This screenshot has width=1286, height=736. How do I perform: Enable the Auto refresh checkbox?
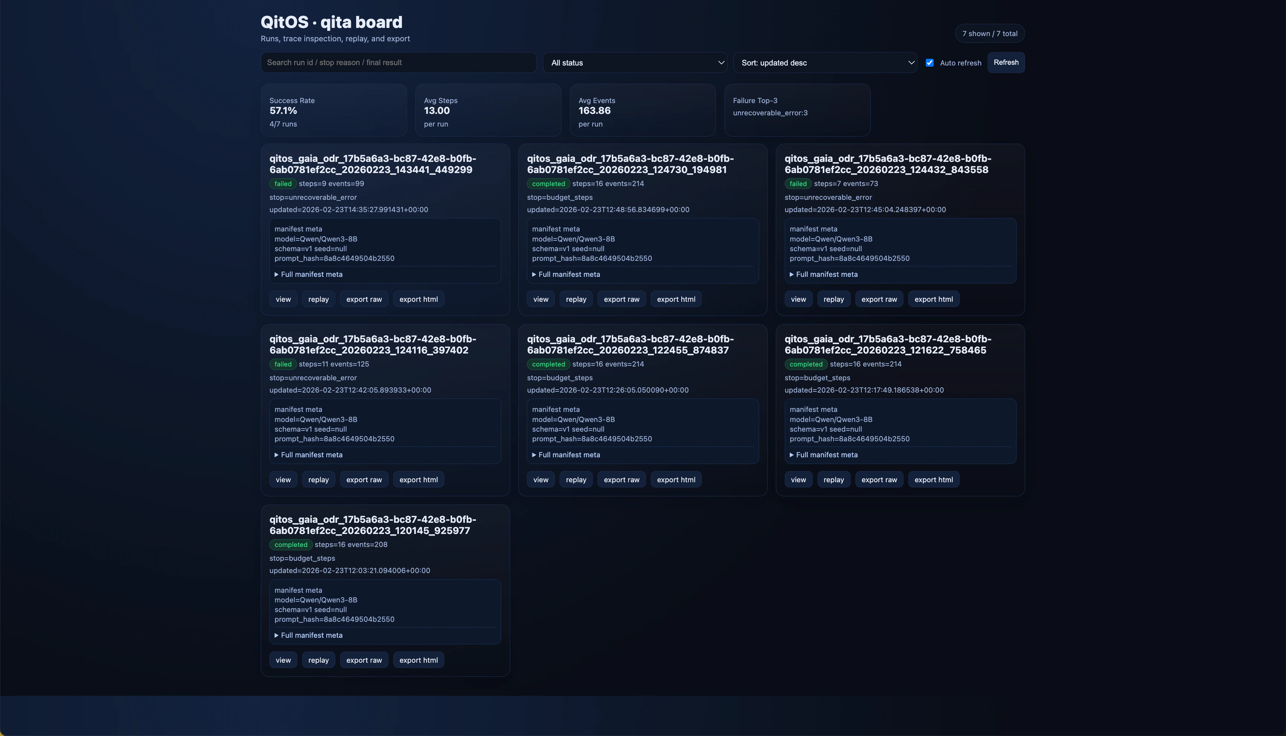click(x=930, y=62)
